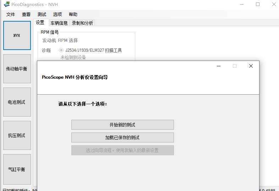The height and width of the screenshot is (191, 279).
Task: Open the 气缸平衡 module
Action: coord(17,169)
